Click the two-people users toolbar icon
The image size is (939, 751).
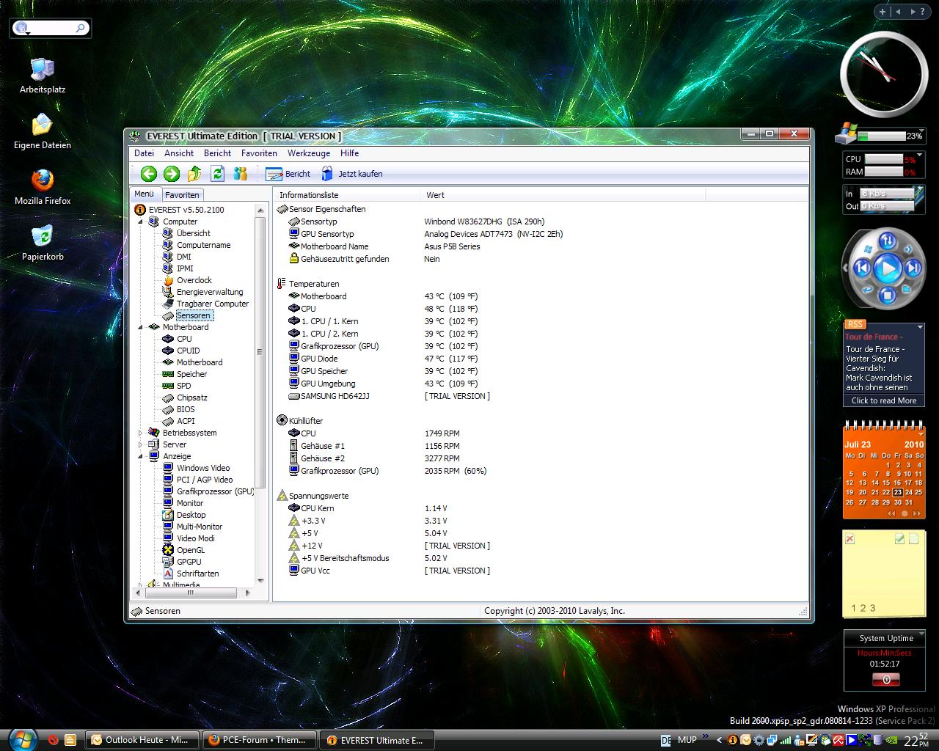(241, 174)
